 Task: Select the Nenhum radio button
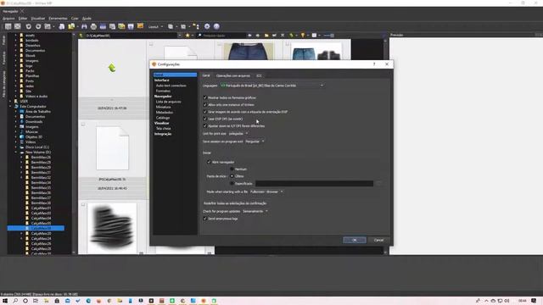click(232, 169)
